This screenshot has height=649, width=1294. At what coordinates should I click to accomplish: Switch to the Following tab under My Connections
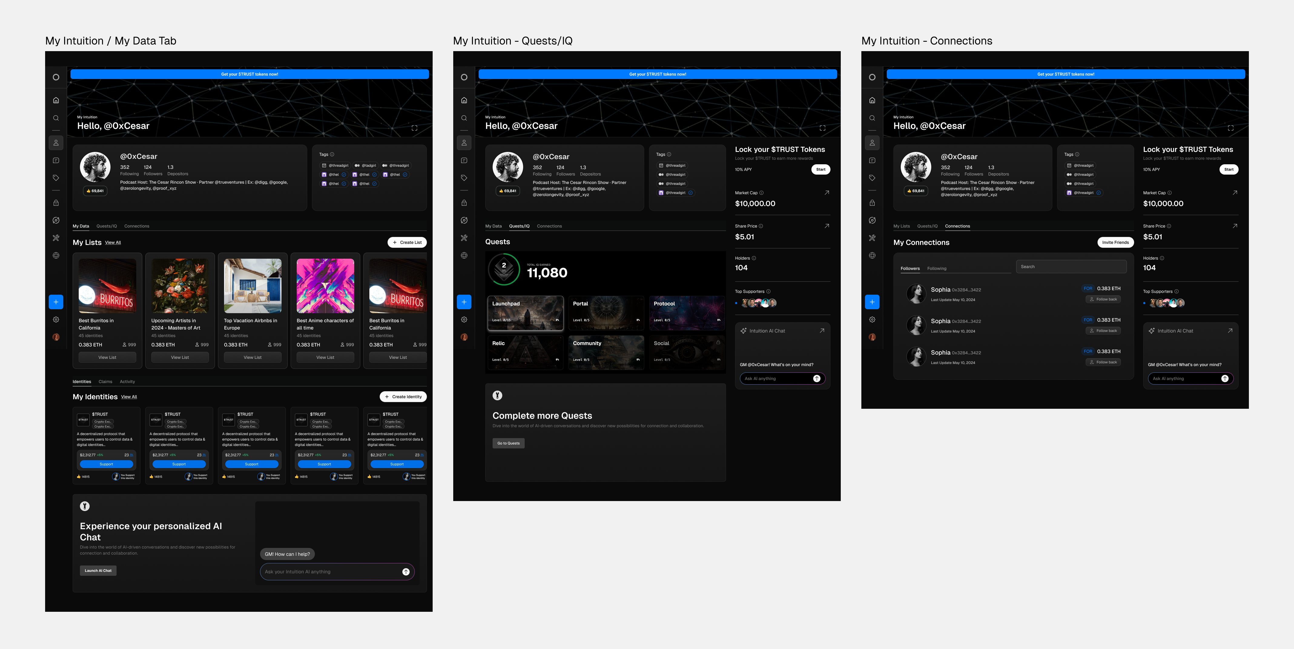coord(936,269)
